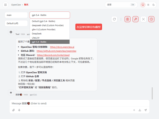Toggle the brain thinking icon
The width and height of the screenshot is (159, 119).
coord(127,19)
